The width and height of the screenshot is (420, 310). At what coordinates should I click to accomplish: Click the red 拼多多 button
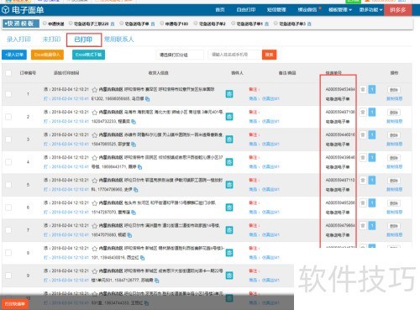(398, 10)
